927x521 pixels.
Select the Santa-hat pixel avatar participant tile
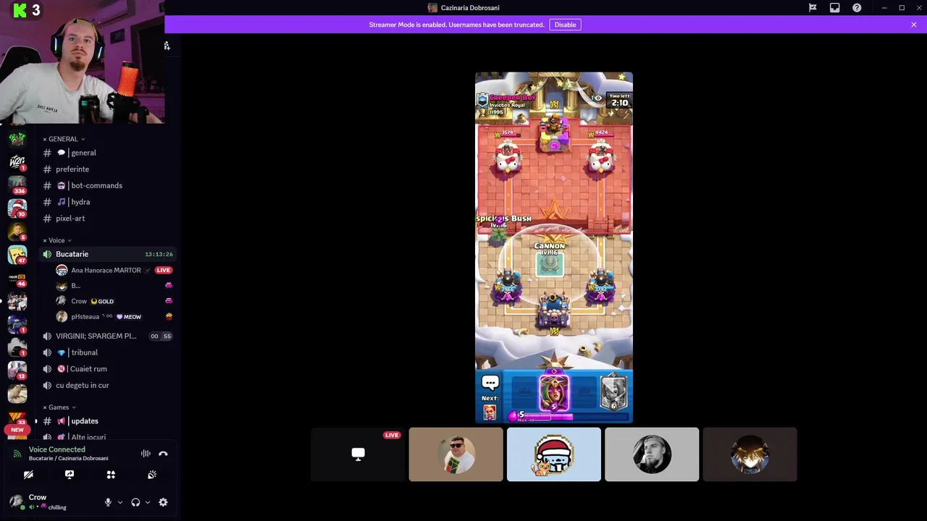(554, 454)
